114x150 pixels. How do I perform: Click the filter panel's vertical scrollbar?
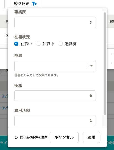tap(105, 64)
